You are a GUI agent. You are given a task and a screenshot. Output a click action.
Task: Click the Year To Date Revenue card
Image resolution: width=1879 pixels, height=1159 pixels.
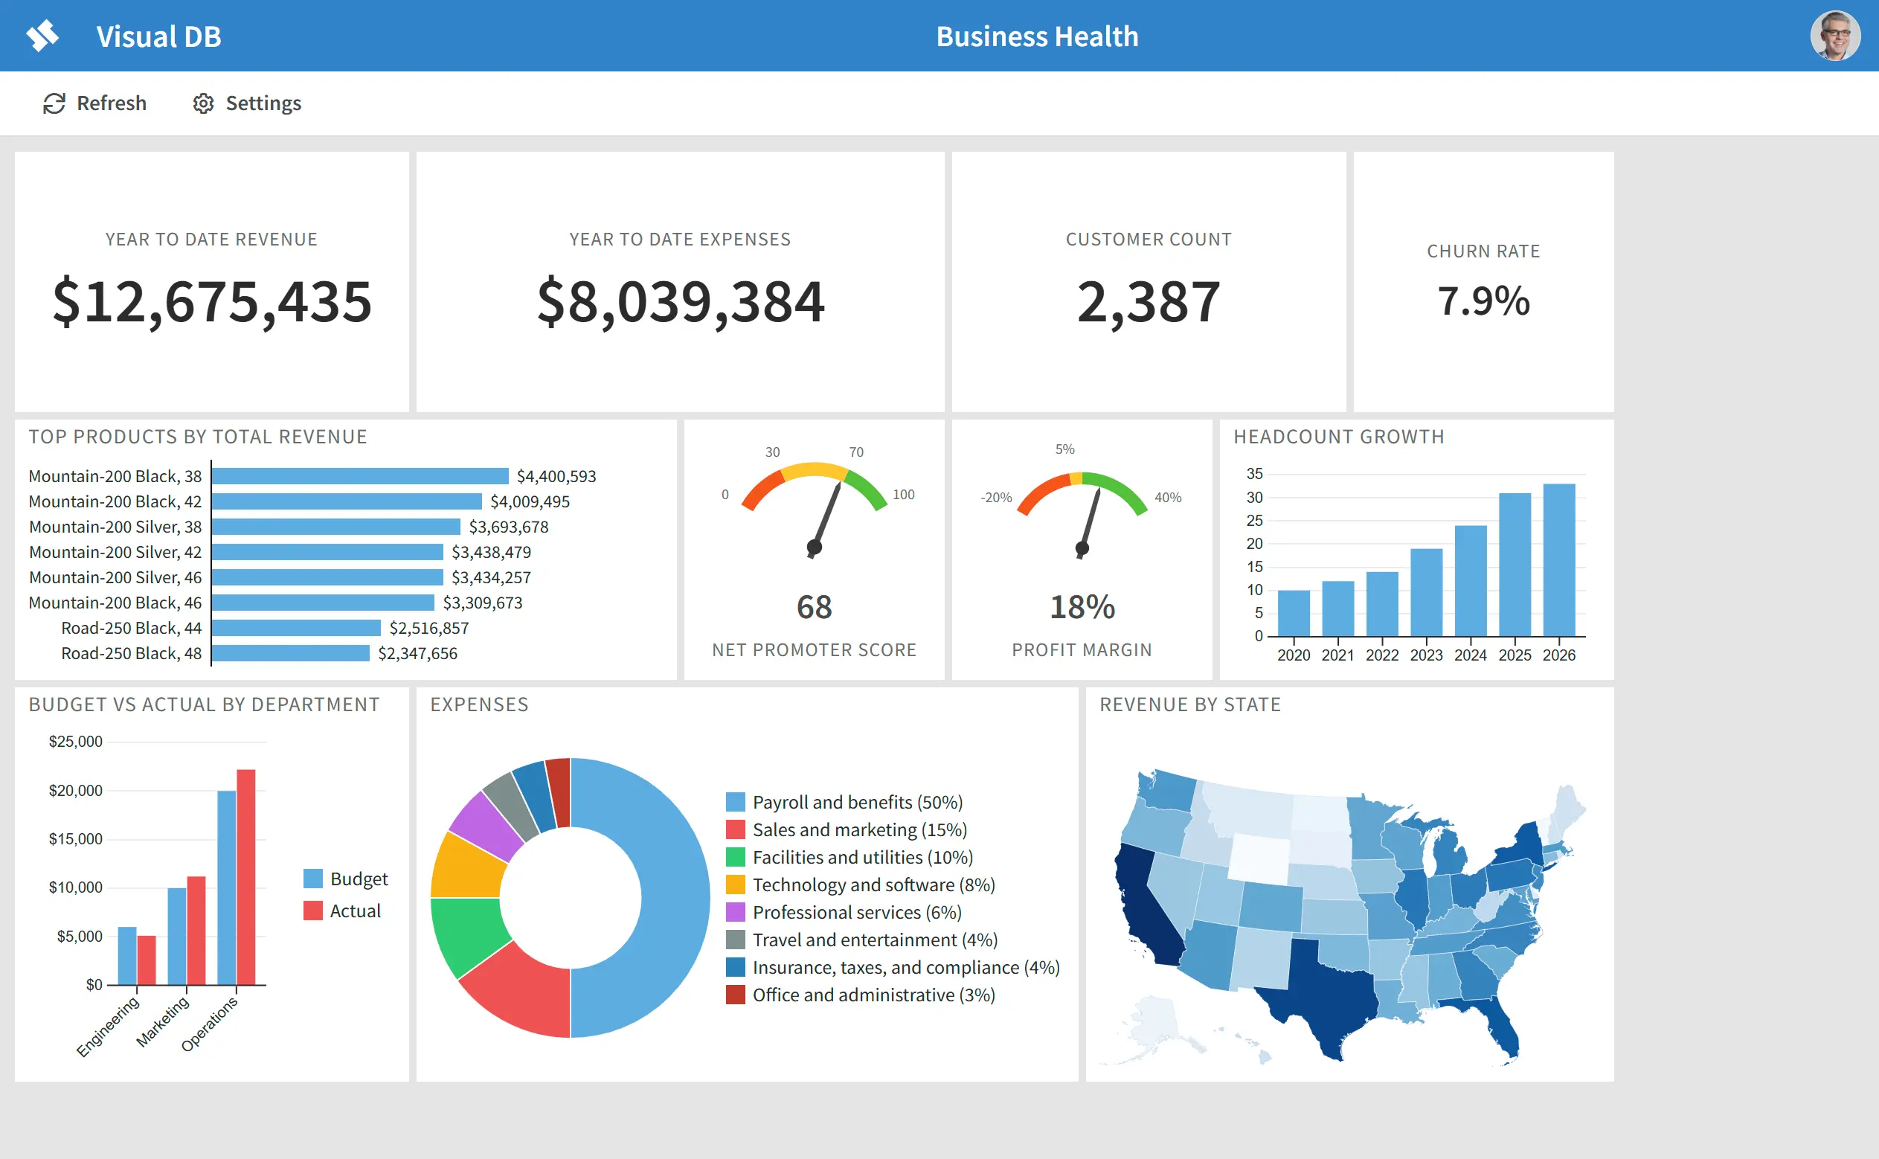[211, 281]
